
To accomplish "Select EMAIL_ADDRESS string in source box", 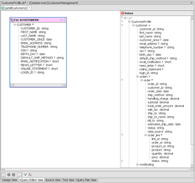I will [x=36, y=43].
